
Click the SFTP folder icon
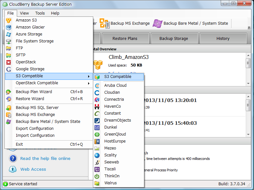[9, 55]
